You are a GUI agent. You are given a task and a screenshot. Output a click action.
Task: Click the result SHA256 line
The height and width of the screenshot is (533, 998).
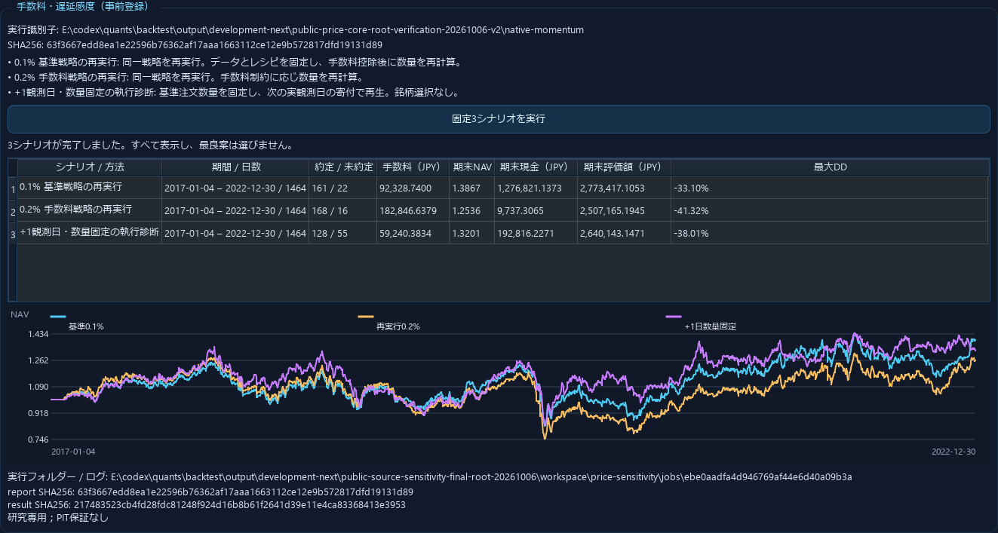click(x=207, y=504)
